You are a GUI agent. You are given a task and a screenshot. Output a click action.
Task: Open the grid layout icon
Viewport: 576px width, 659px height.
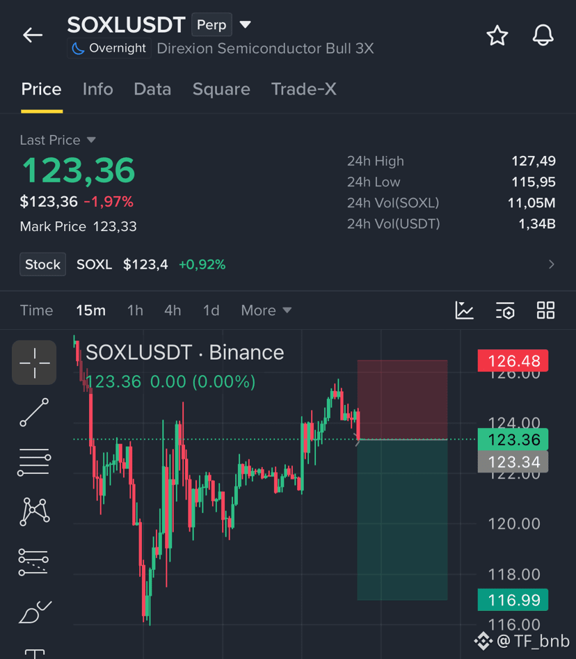pos(546,310)
